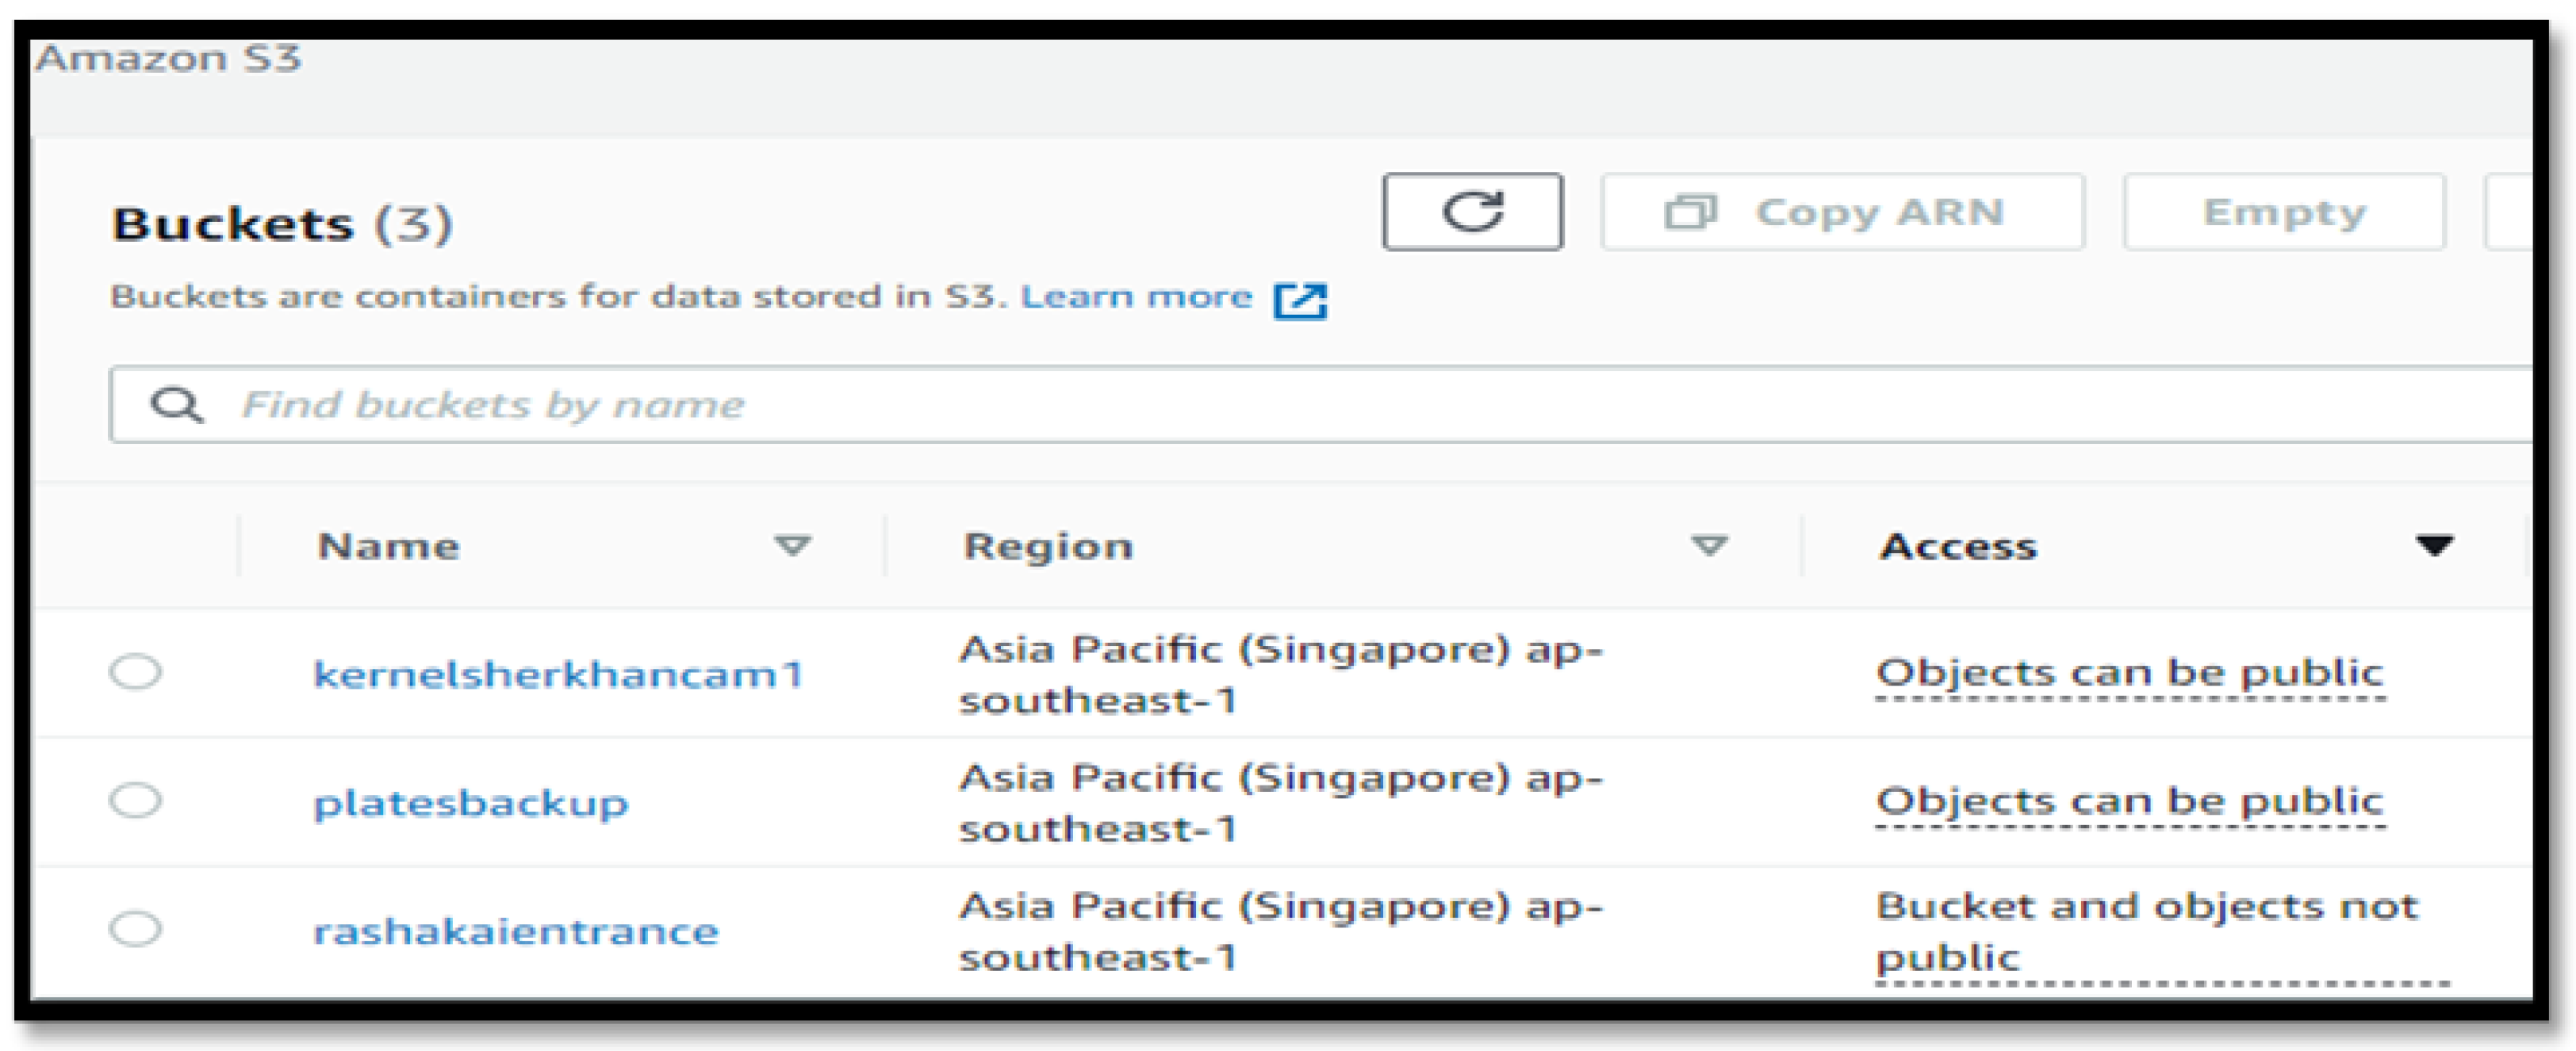Open the platesbackup bucket

tap(470, 803)
